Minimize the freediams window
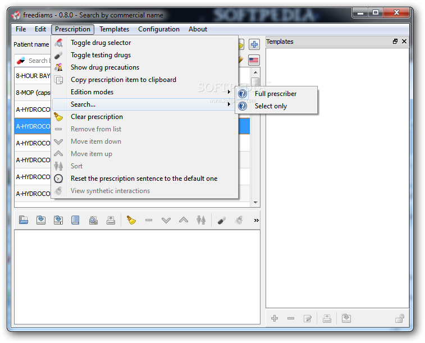This screenshot has height=343, width=425. coord(360,12)
